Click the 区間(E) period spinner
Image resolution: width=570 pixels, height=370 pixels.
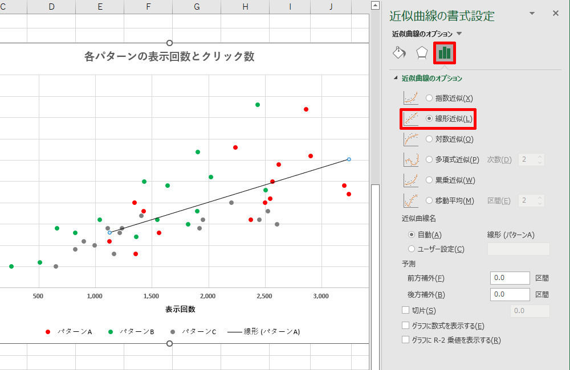[x=540, y=200]
